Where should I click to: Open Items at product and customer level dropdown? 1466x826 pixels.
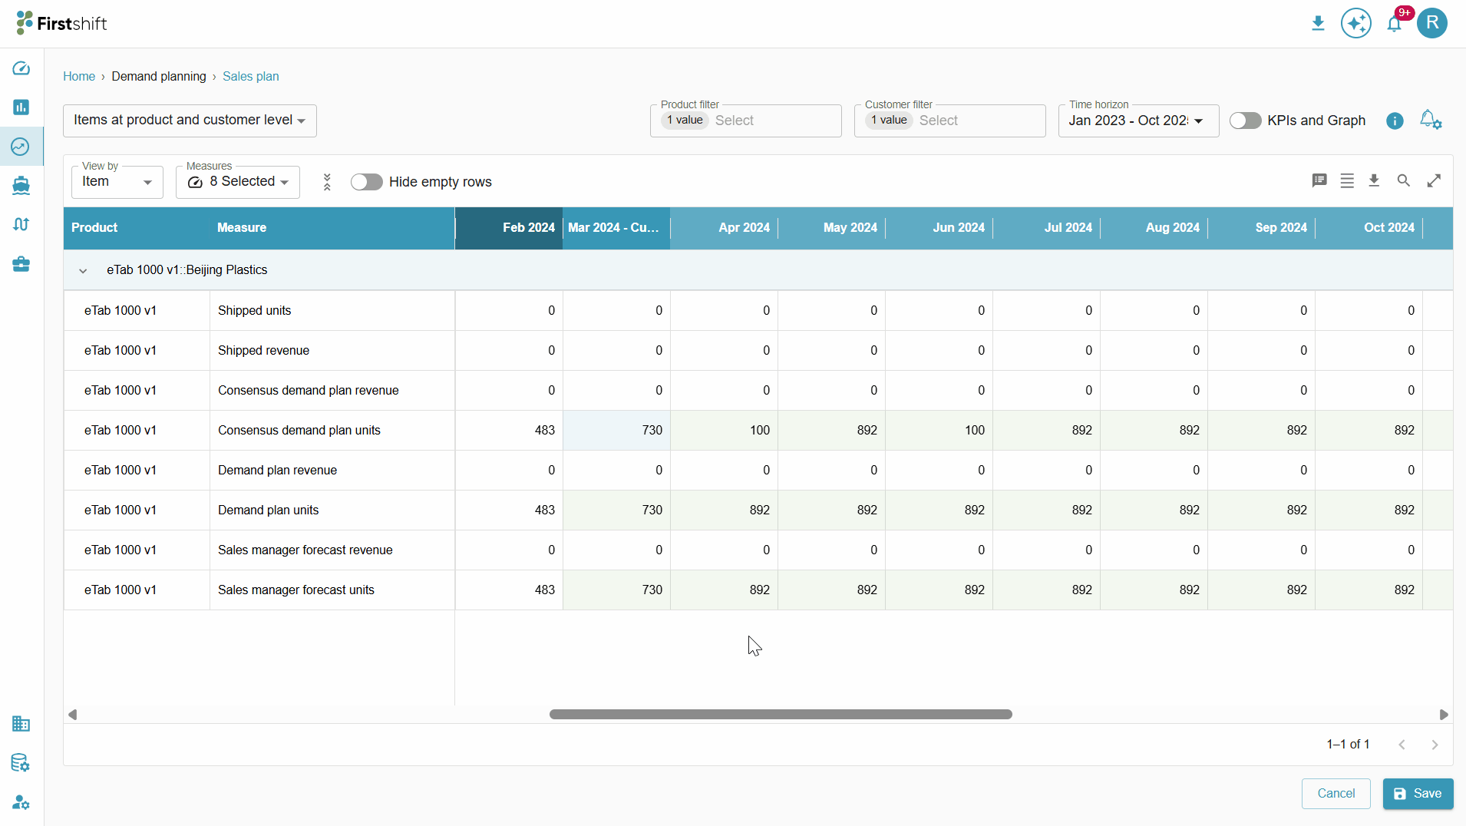point(190,121)
